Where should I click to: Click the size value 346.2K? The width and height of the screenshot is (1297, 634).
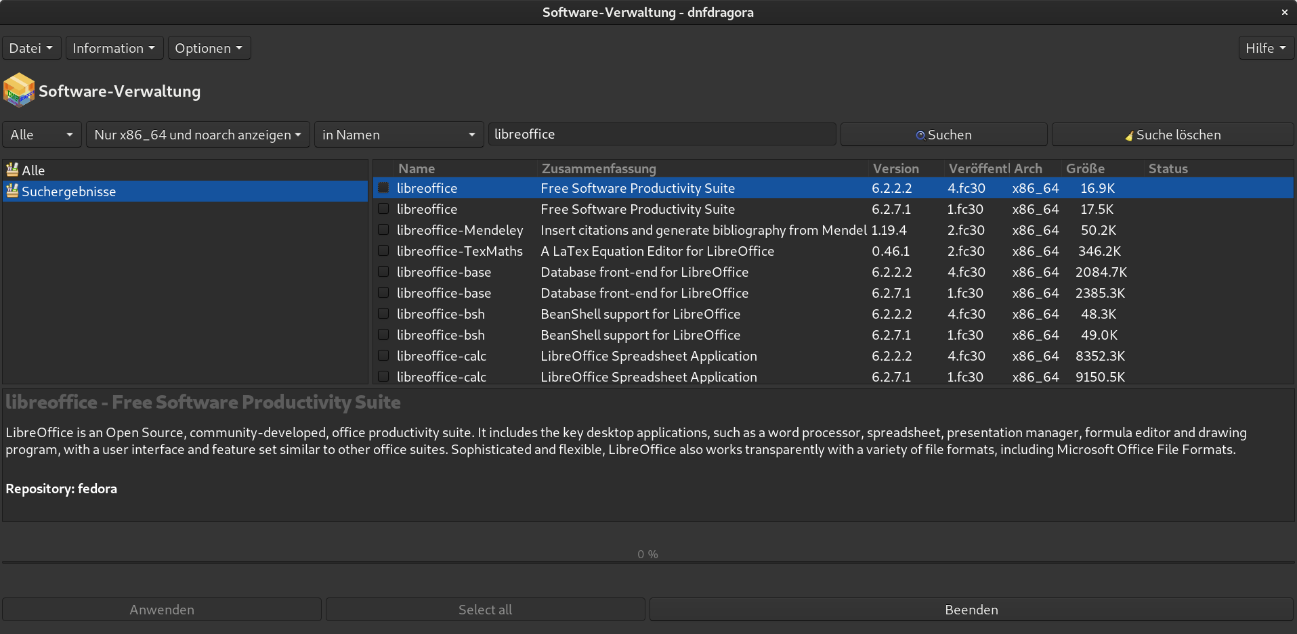[1099, 251]
